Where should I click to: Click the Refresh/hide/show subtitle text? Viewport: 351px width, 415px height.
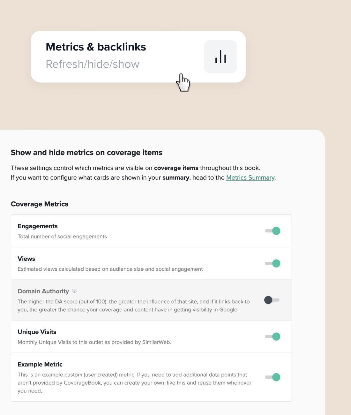[x=93, y=64]
